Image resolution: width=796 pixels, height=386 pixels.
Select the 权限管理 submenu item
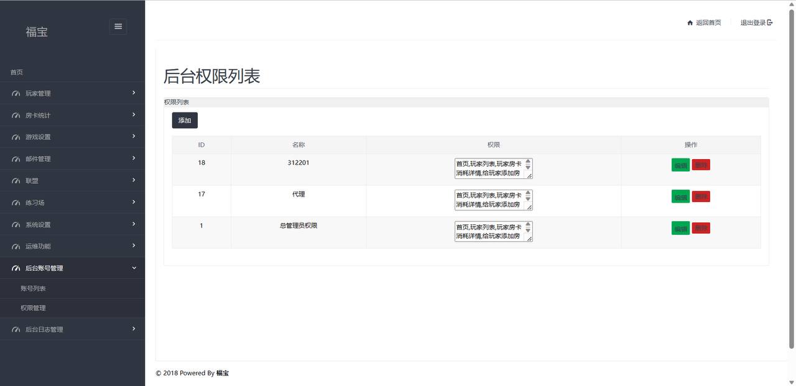point(33,308)
